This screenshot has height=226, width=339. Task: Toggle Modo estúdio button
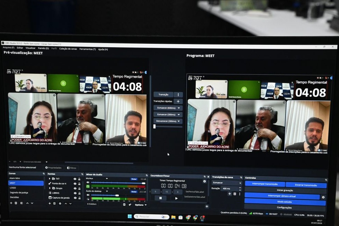point(285,202)
